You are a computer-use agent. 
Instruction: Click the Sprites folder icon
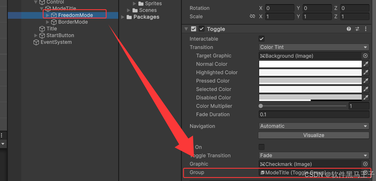141,4
